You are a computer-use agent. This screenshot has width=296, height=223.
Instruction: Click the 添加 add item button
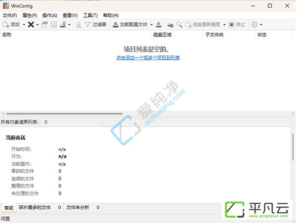coord(11,25)
